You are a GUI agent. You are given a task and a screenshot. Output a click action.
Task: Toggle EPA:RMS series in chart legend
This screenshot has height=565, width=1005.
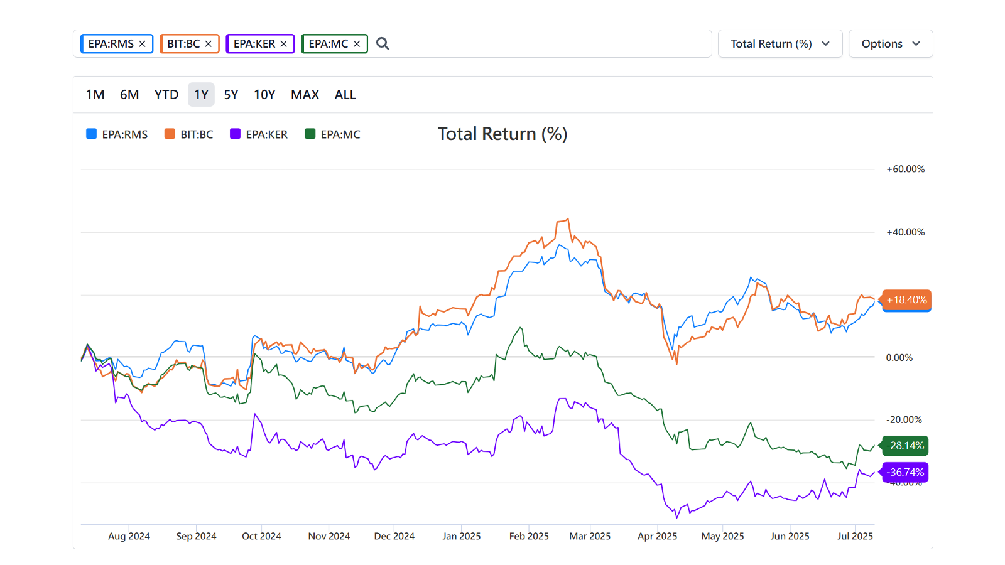(117, 134)
